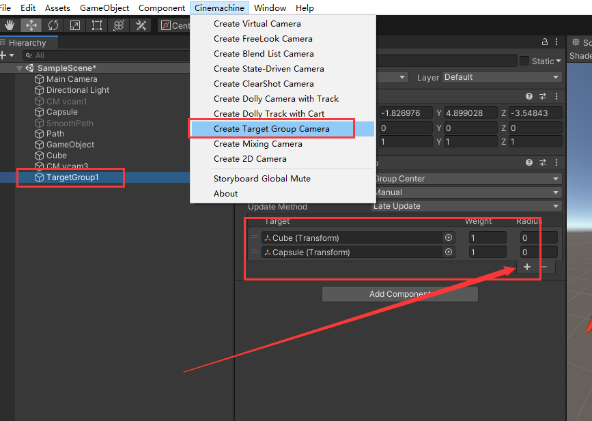Viewport: 592px width, 421px height.
Task: Add new target with plus button
Action: [x=527, y=267]
